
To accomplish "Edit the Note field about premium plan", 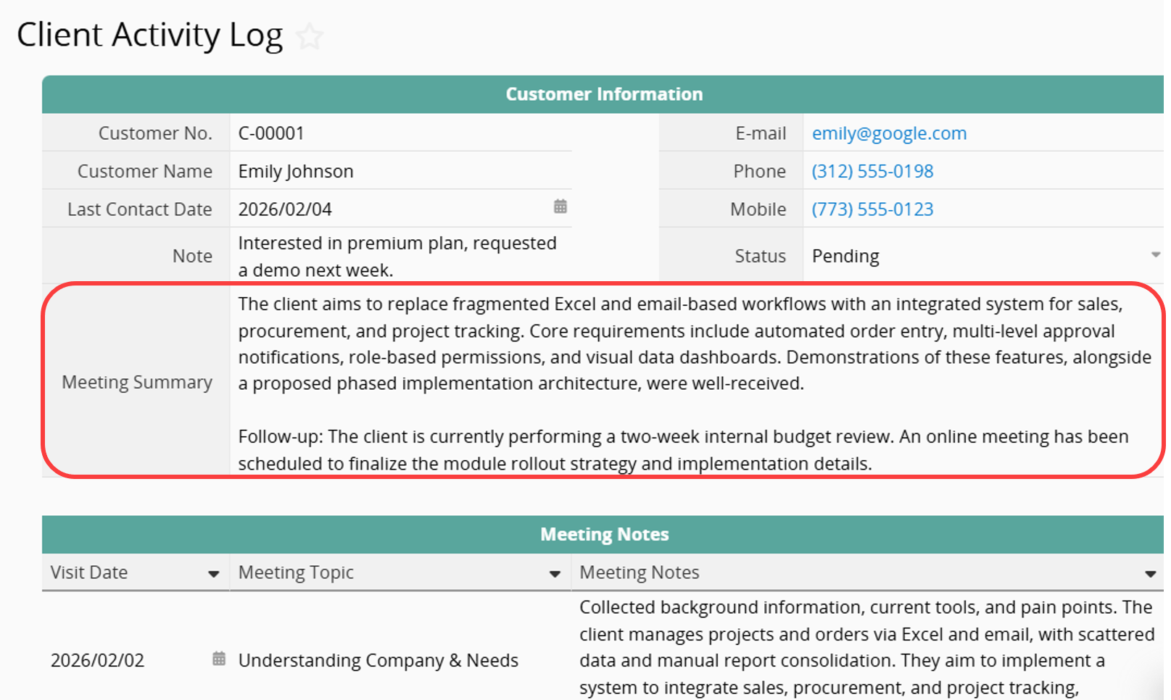I will click(397, 257).
